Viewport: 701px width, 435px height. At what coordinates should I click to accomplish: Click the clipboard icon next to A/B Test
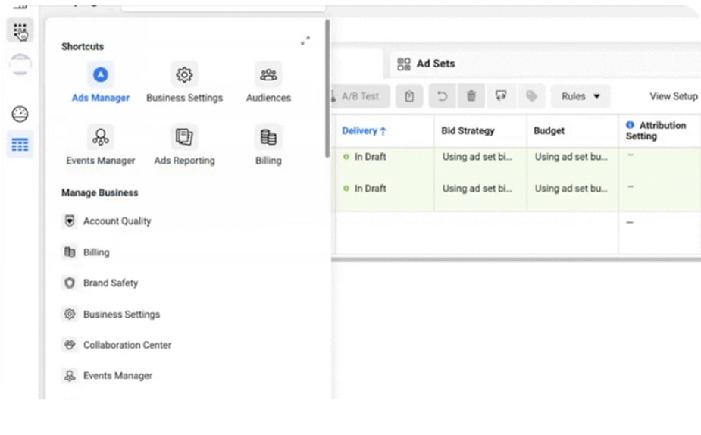(409, 96)
